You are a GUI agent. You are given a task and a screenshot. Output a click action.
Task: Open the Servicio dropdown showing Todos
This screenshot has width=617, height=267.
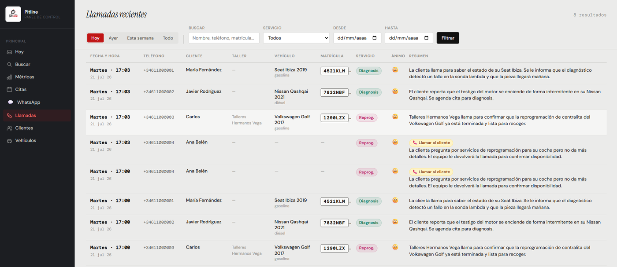296,38
